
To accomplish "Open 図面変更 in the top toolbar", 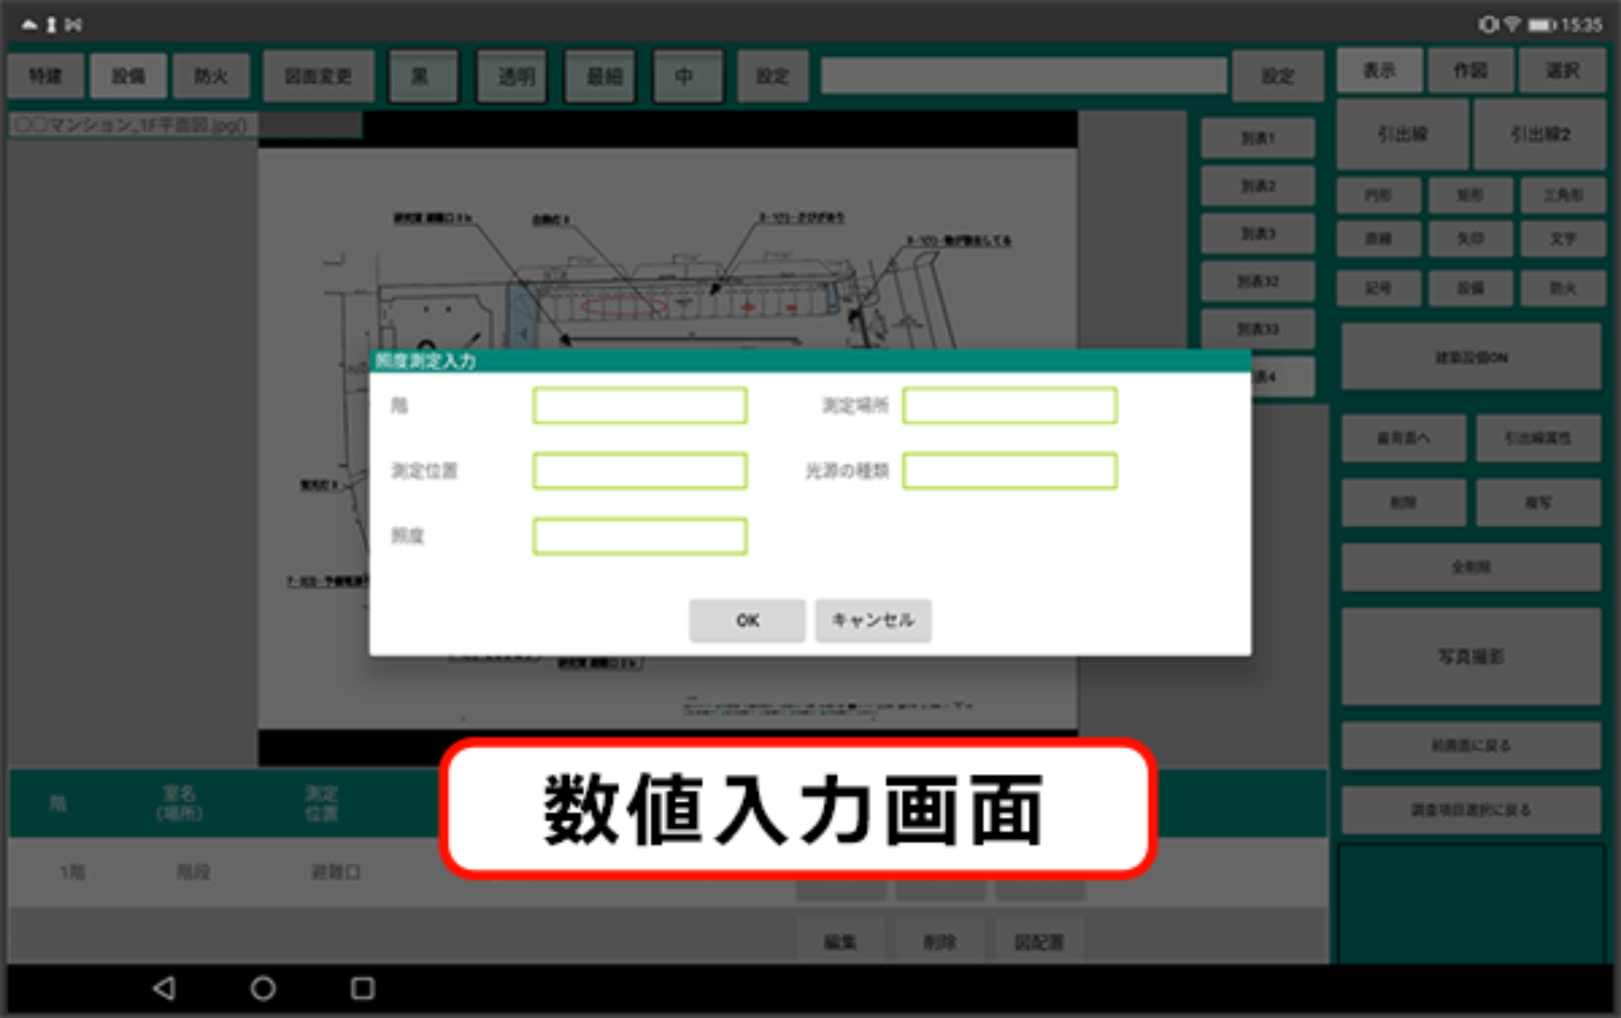I will [318, 76].
